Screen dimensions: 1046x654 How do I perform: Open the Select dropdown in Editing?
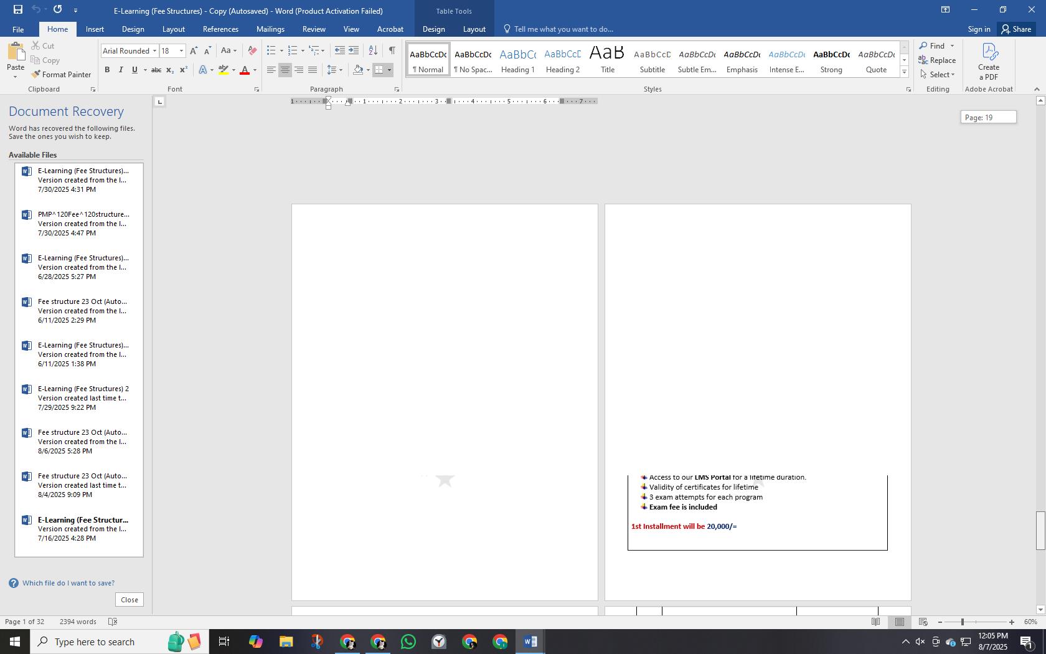[937, 74]
